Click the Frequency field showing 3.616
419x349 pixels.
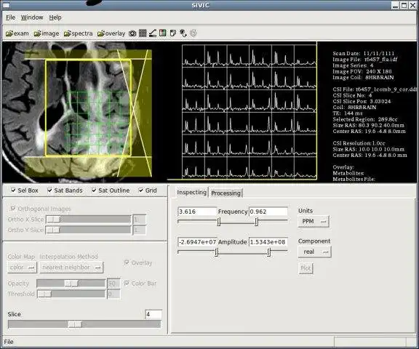(x=197, y=212)
